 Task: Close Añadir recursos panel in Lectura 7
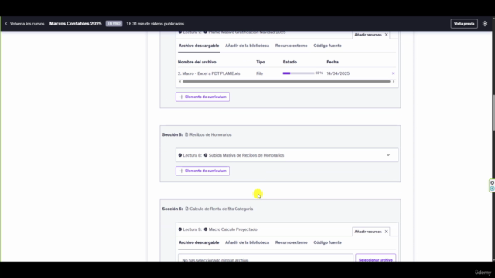387,35
